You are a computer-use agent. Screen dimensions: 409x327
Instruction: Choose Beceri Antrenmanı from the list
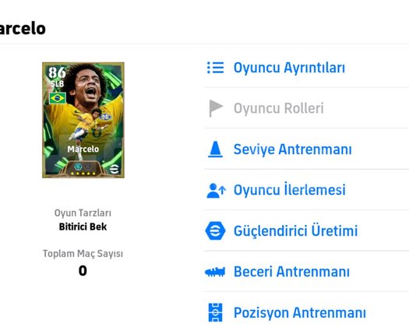coord(306,272)
